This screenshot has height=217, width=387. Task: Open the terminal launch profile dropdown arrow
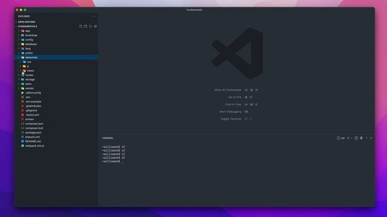tap(351, 138)
